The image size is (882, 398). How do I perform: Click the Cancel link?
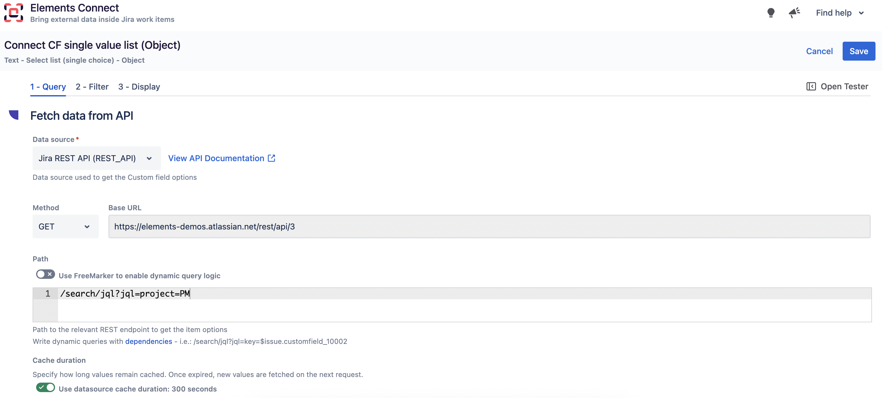coord(819,51)
